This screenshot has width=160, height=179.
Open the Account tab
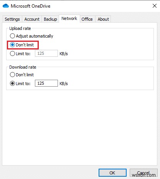click(x=32, y=19)
